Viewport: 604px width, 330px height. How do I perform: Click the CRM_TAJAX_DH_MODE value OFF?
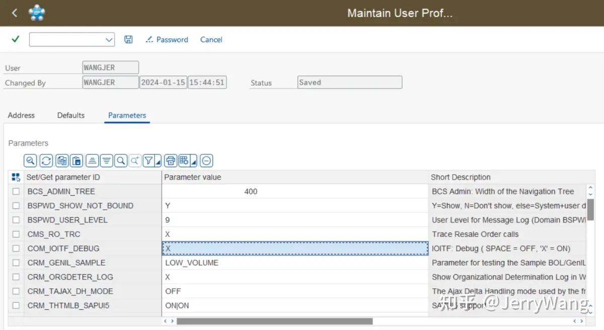295,291
